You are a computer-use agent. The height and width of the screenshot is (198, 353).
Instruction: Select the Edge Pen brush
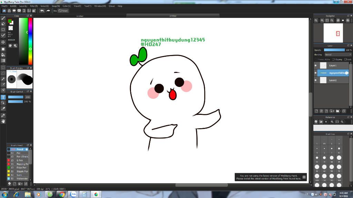tap(18, 168)
